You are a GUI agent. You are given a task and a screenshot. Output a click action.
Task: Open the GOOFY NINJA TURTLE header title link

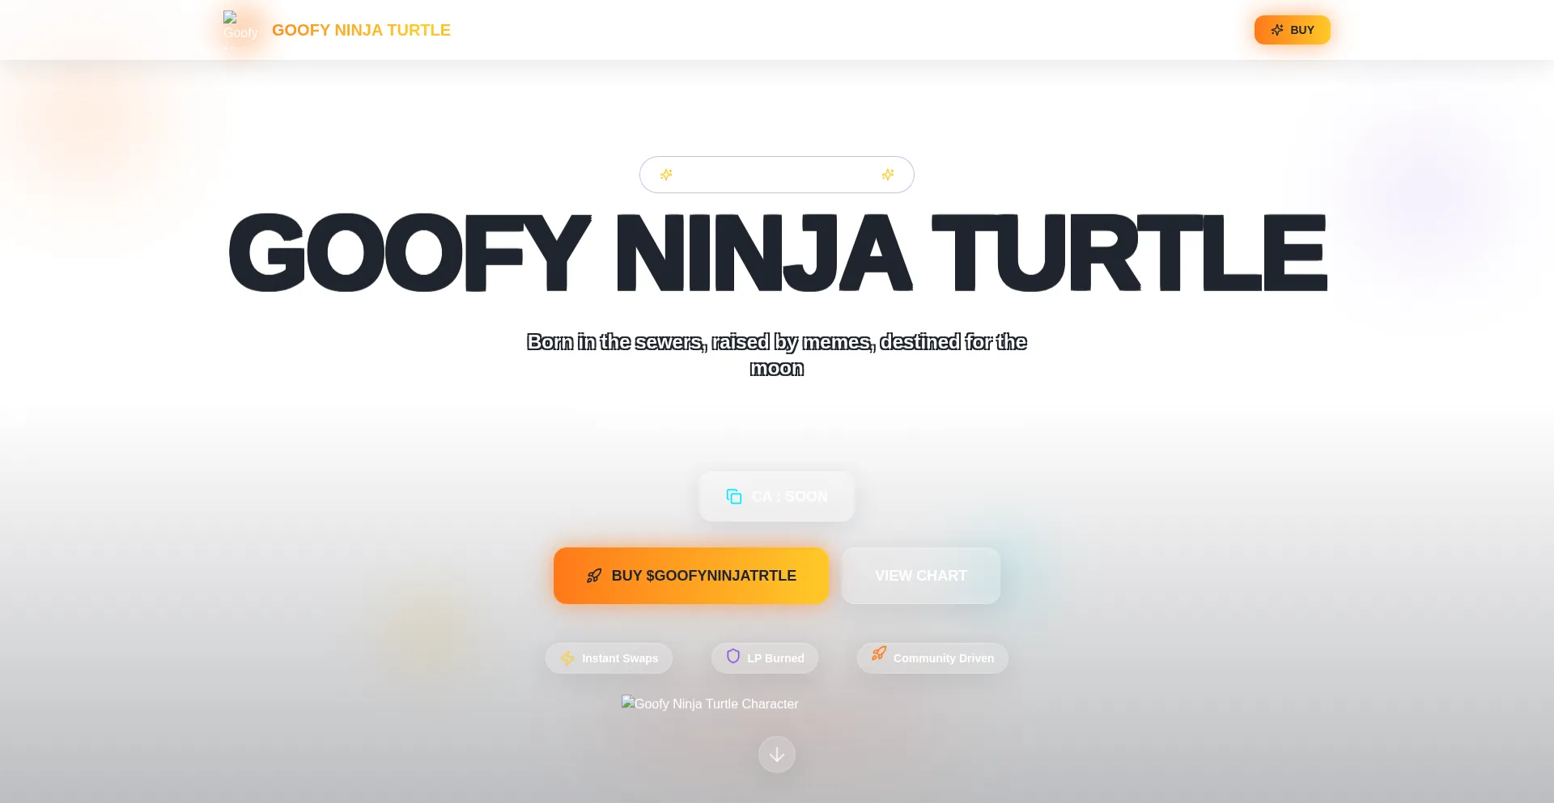(x=361, y=30)
